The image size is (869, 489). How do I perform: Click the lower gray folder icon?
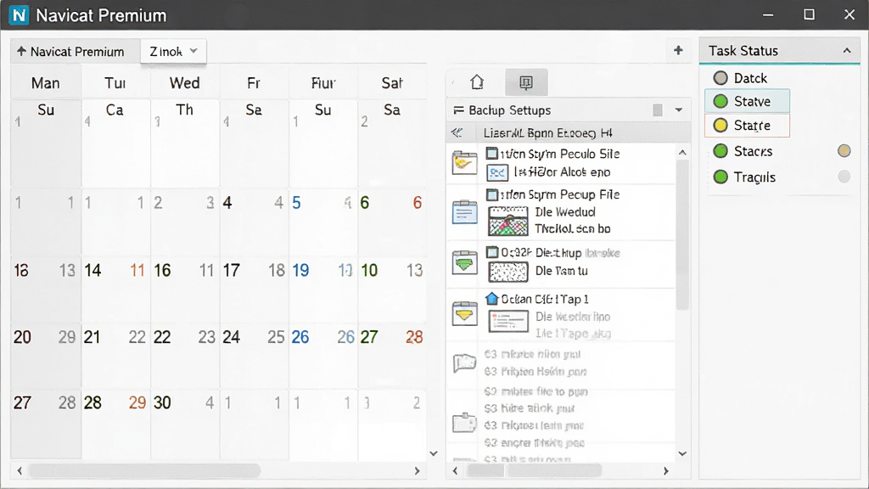coord(464,423)
